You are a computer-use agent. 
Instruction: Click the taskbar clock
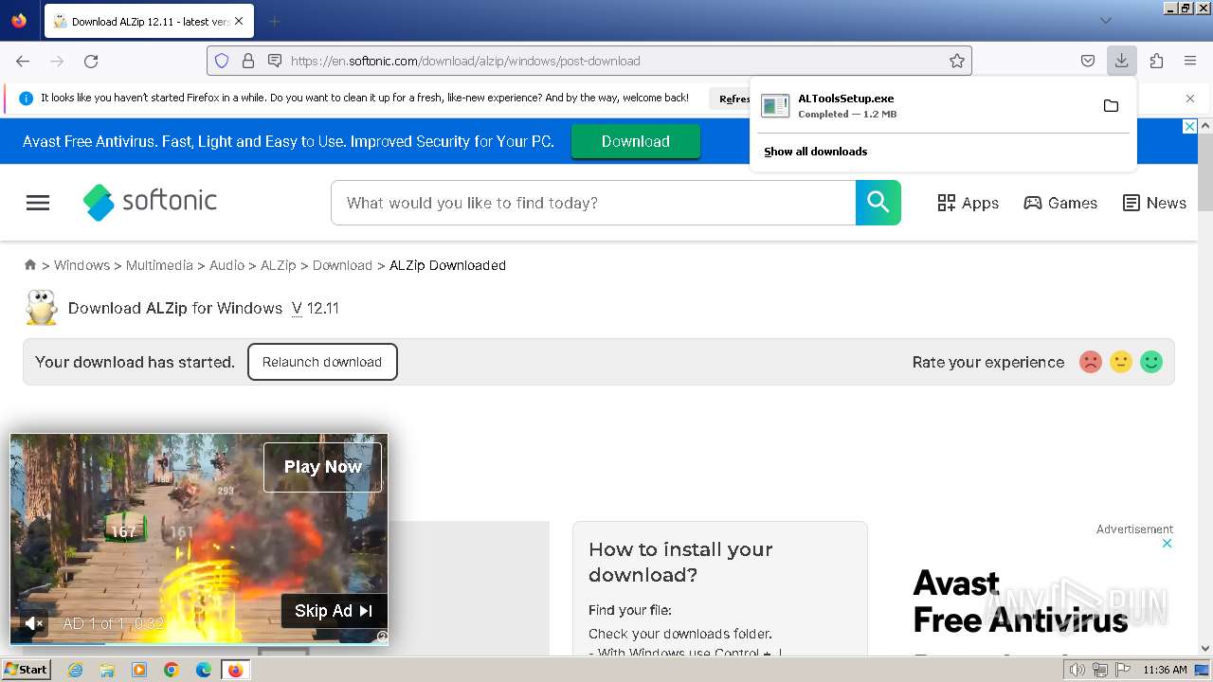[x=1165, y=670]
